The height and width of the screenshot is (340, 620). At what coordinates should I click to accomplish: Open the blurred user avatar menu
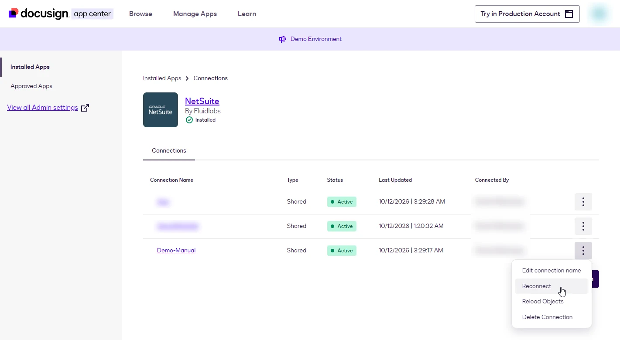599,14
